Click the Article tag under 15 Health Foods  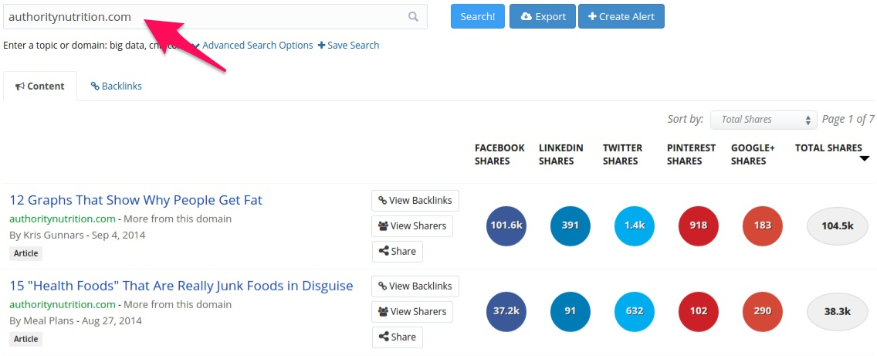pos(25,339)
